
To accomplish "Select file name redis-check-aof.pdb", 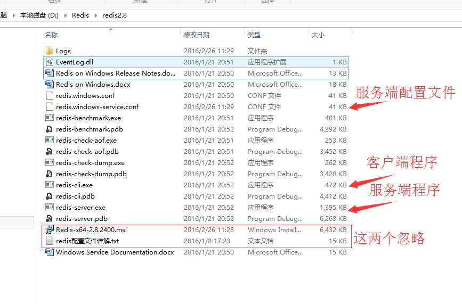I will [87, 152].
